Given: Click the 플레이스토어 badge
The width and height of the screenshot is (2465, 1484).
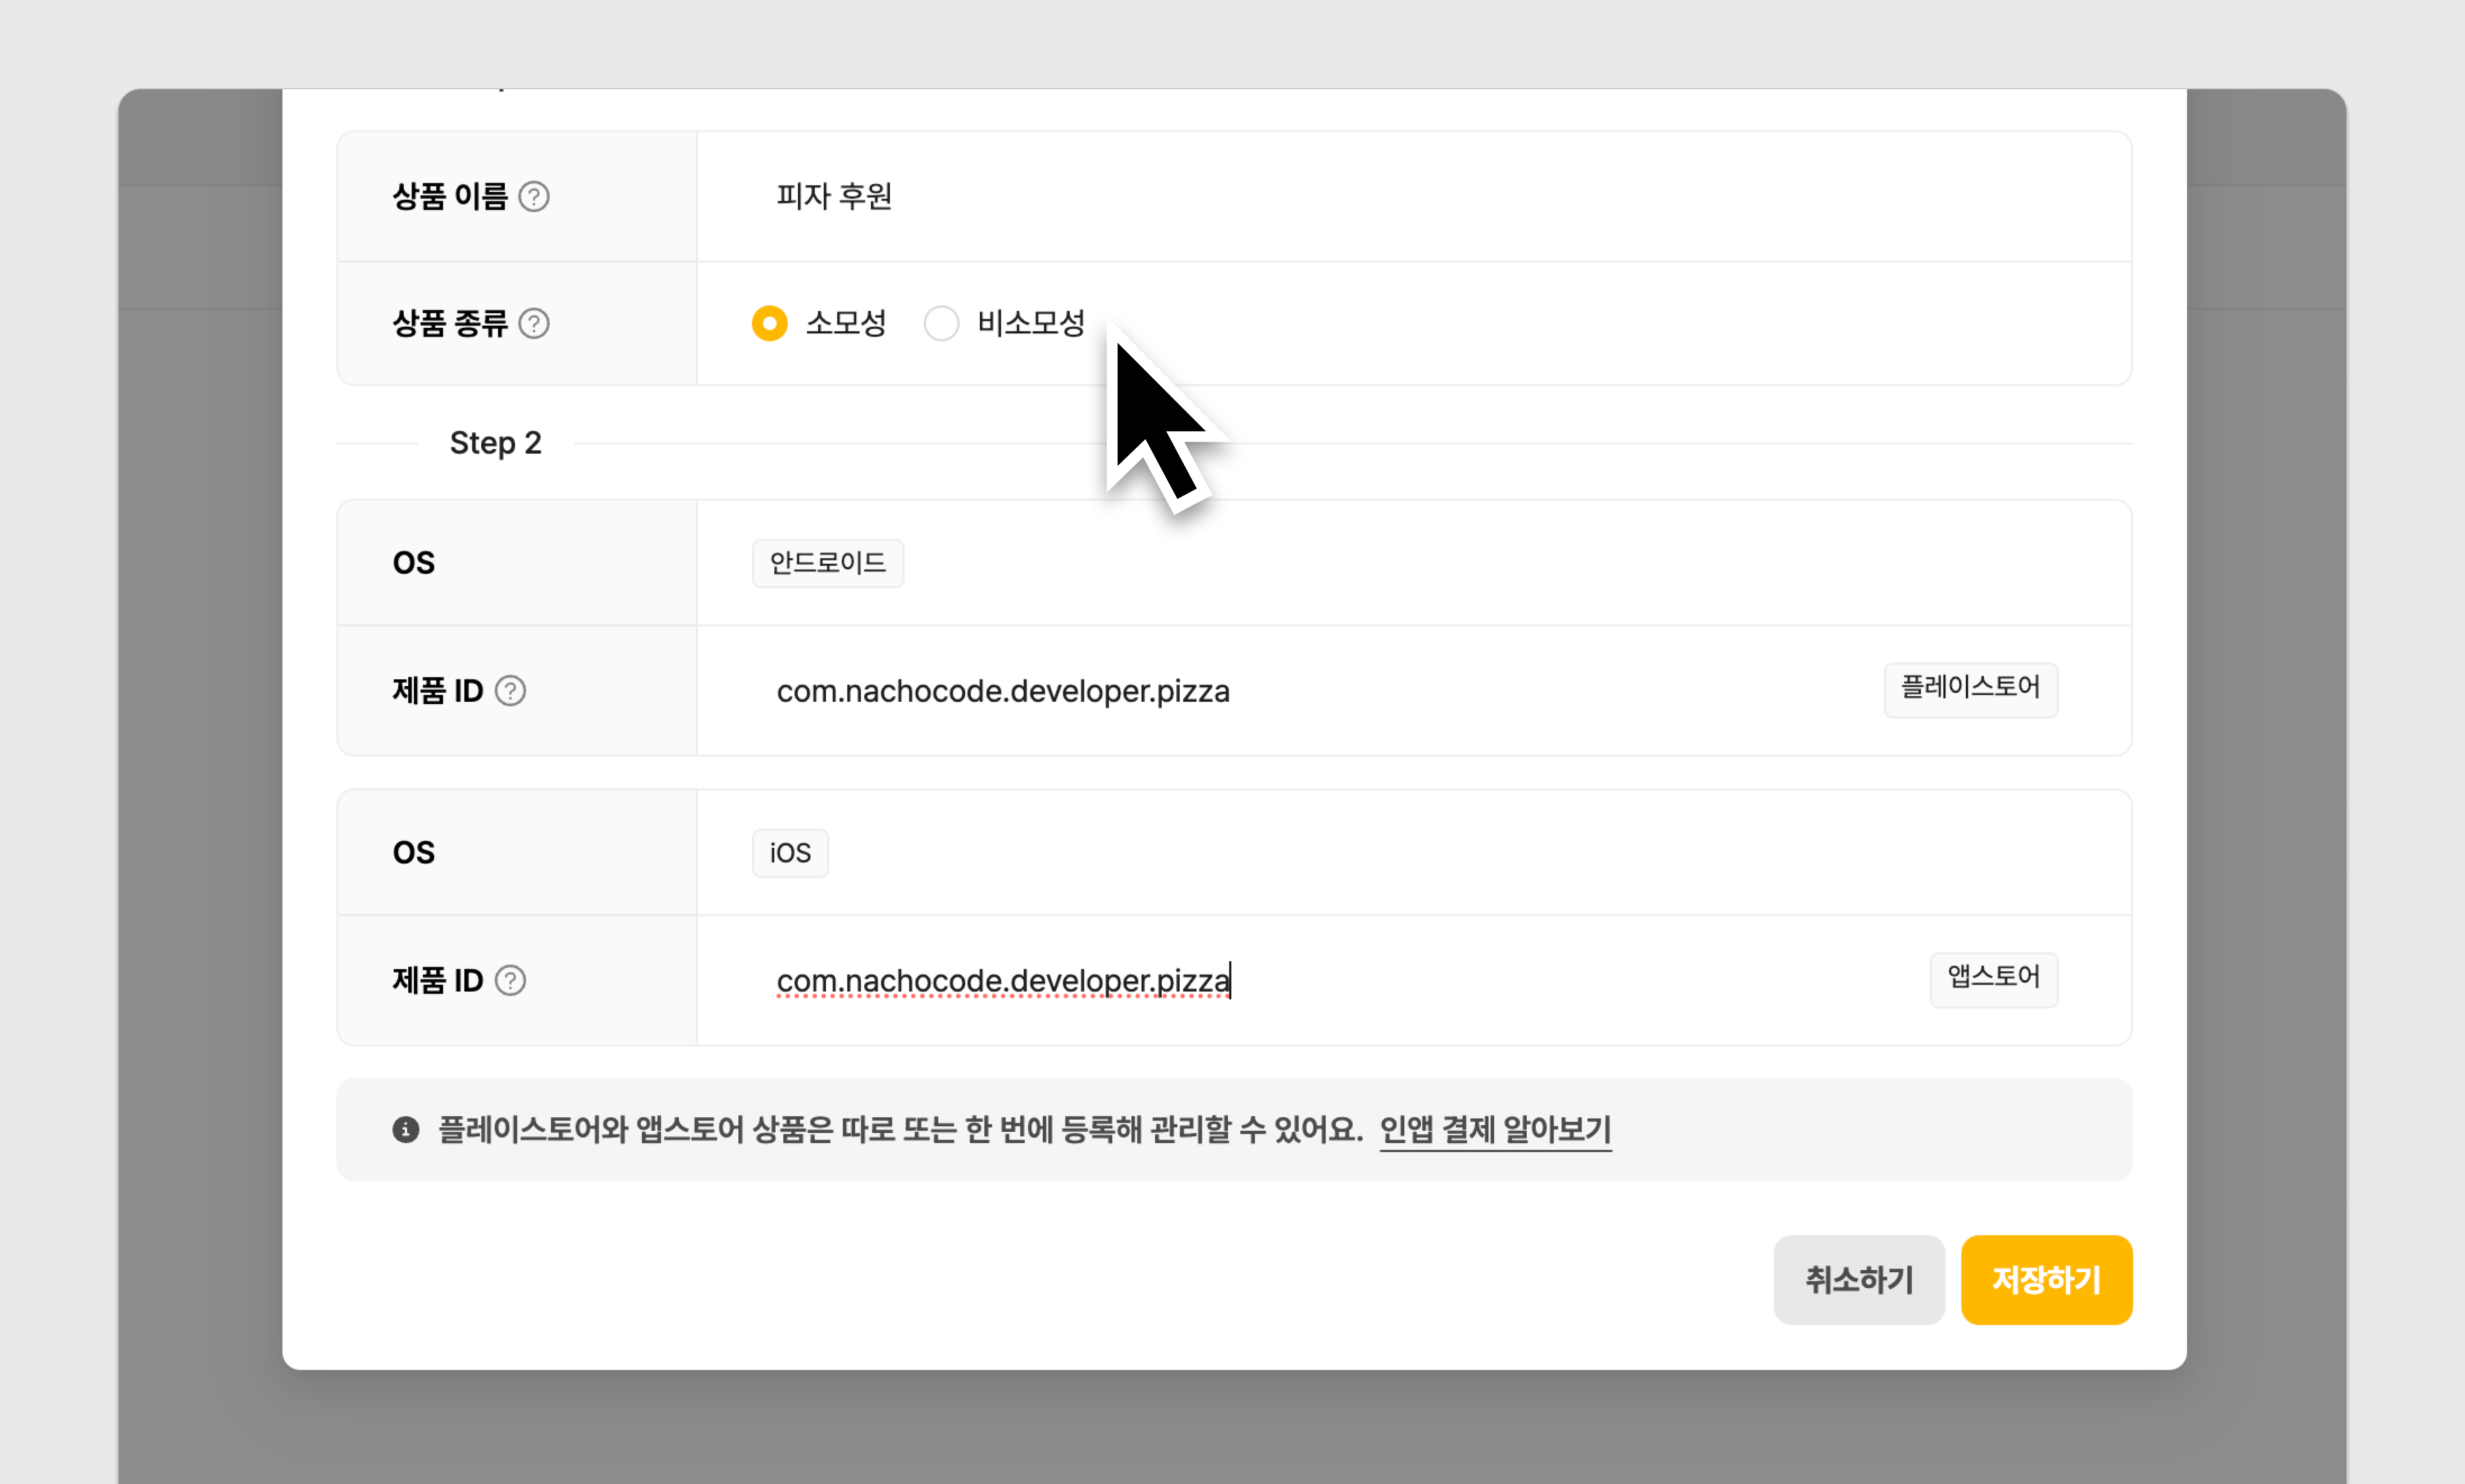Looking at the screenshot, I should coord(1969,688).
